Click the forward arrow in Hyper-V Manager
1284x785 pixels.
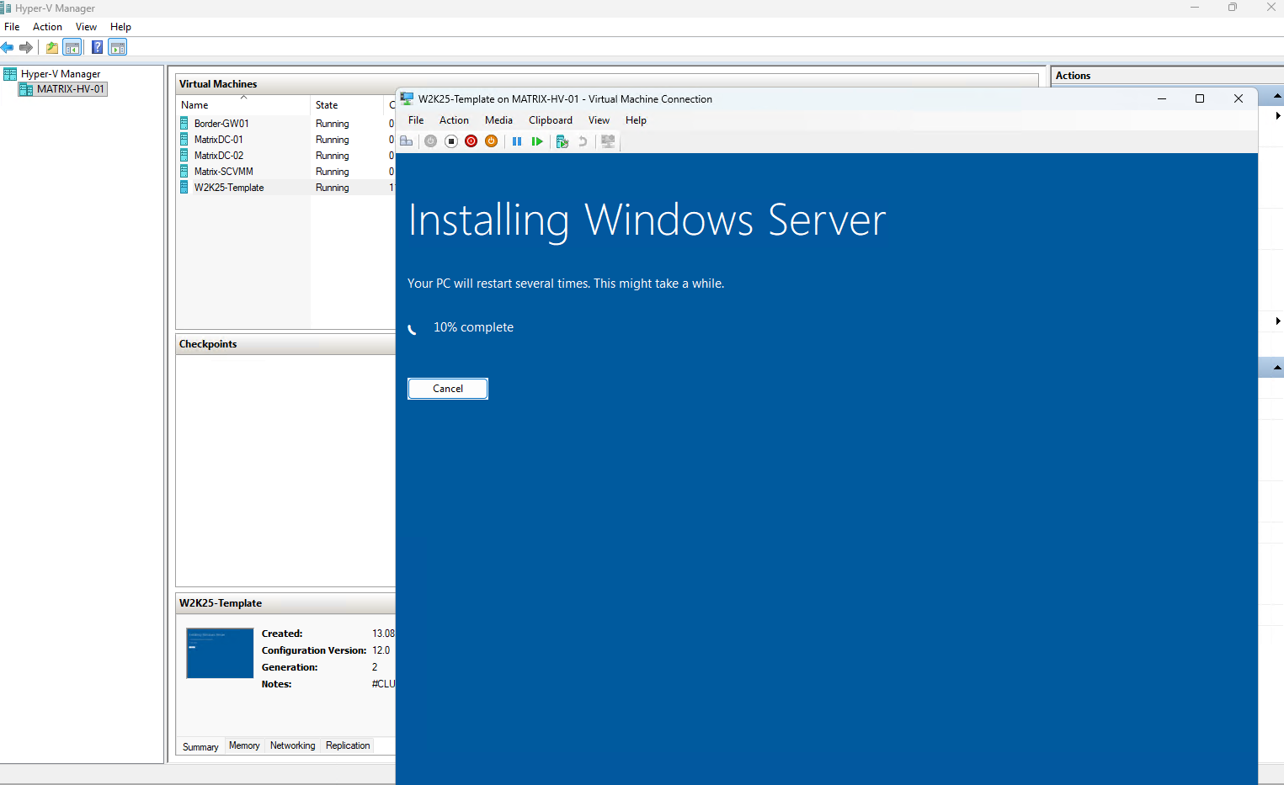point(26,47)
